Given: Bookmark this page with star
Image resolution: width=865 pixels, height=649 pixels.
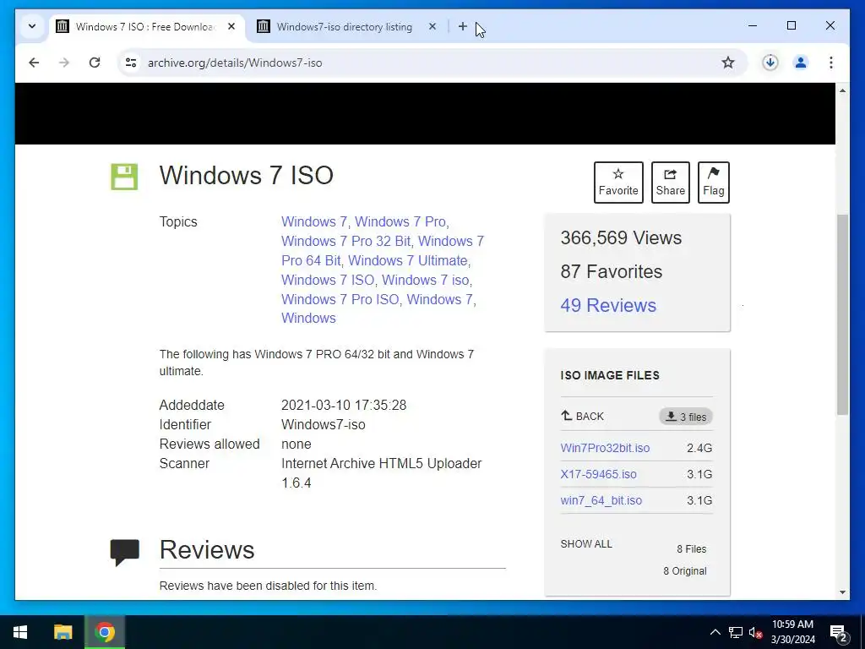Looking at the screenshot, I should (x=728, y=63).
